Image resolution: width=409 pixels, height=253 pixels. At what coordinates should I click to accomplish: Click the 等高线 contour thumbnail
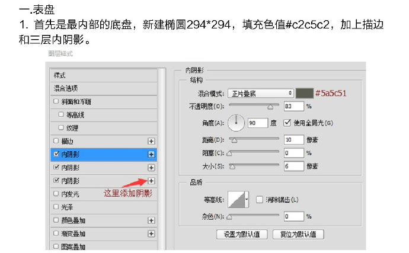point(237,200)
